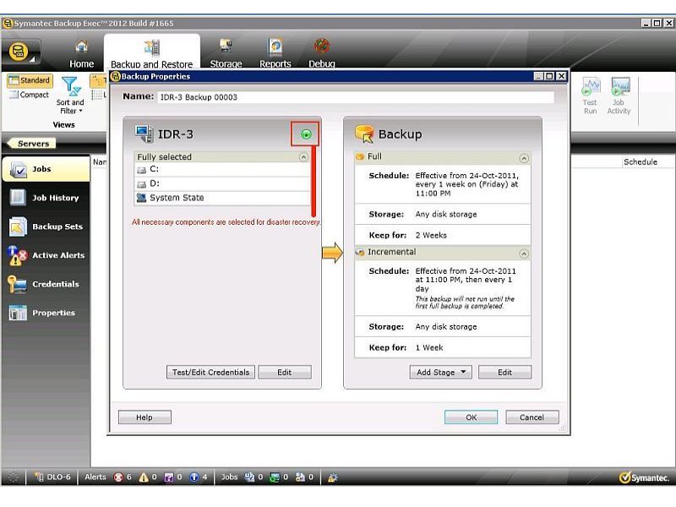676x507 pixels.
Task: Click the Symantec logo in status bar
Action: click(x=644, y=477)
